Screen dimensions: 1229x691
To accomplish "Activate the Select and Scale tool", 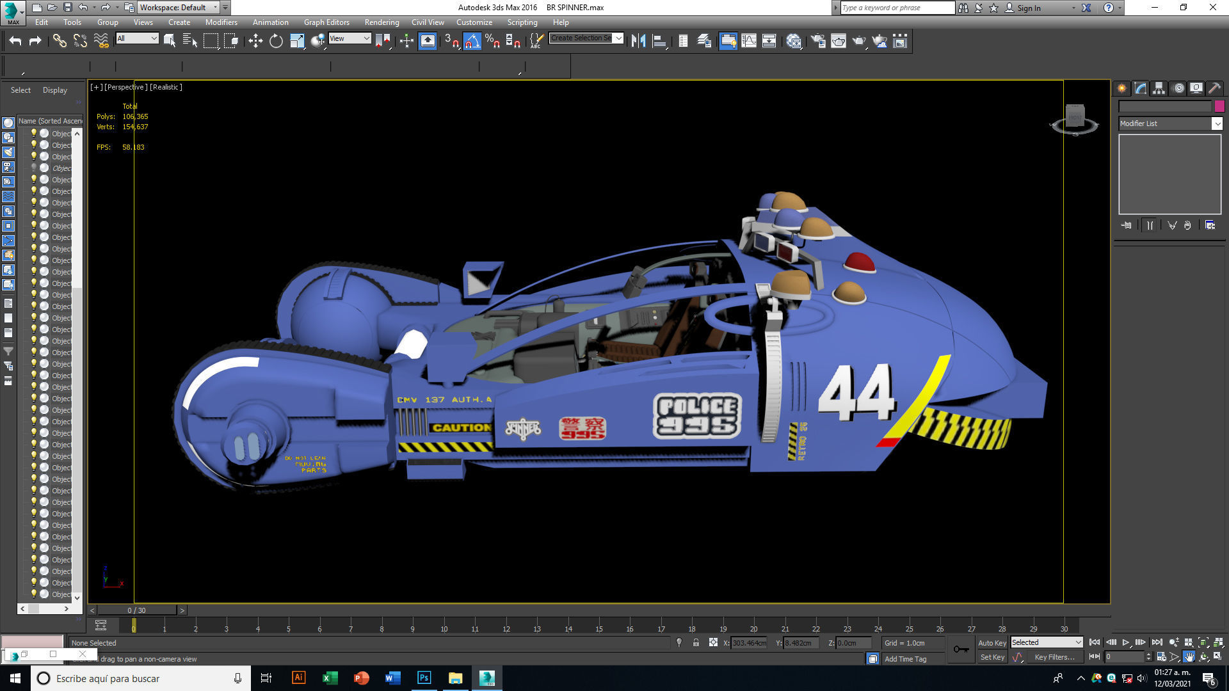I will [x=297, y=41].
